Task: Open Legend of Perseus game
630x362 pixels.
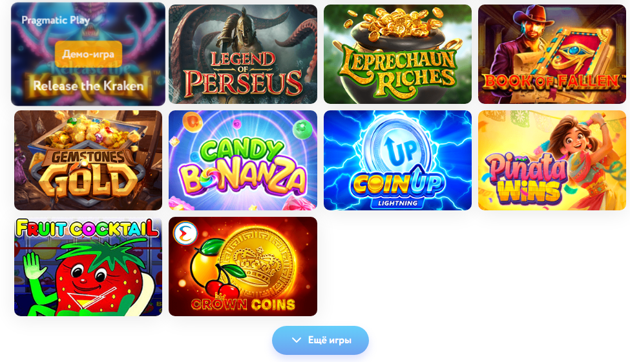Action: 243,54
